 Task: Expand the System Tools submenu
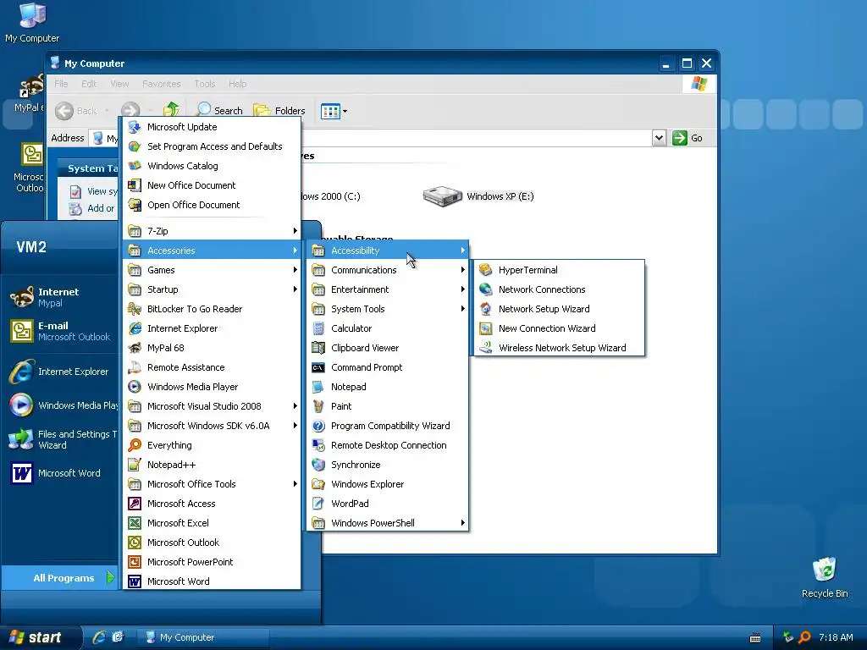coord(388,308)
